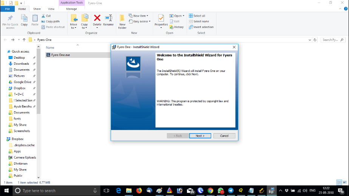Close the InstallShield Wizard dialog
Screen dimensions: 349x196
pyautogui.click(x=234, y=47)
